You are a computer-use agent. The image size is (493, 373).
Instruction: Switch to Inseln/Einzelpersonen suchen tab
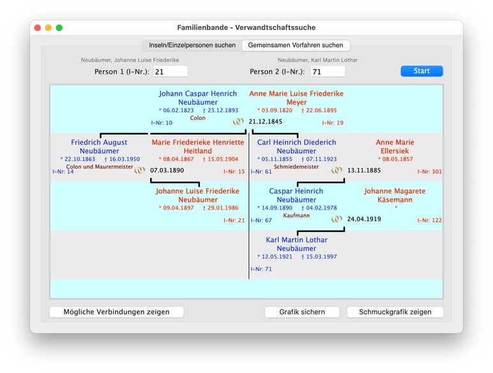pos(191,45)
